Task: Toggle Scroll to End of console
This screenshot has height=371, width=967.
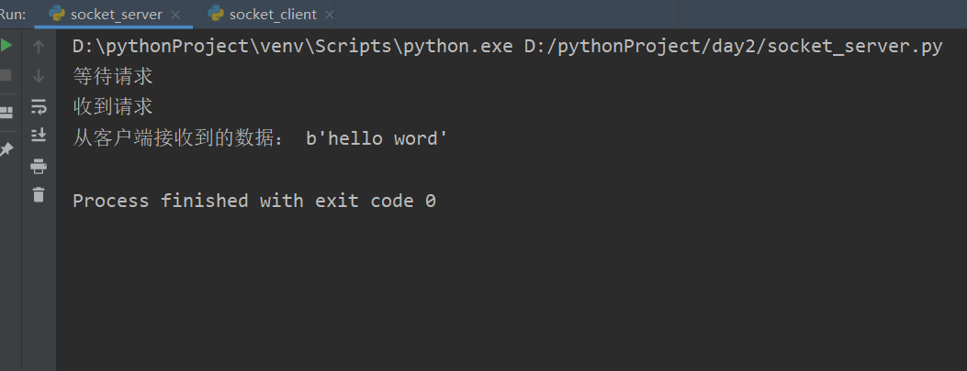Action: [39, 136]
